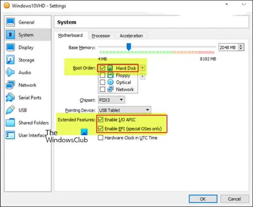The width and height of the screenshot is (253, 207).
Task: Open the USB plug icon
Action: click(x=10, y=110)
